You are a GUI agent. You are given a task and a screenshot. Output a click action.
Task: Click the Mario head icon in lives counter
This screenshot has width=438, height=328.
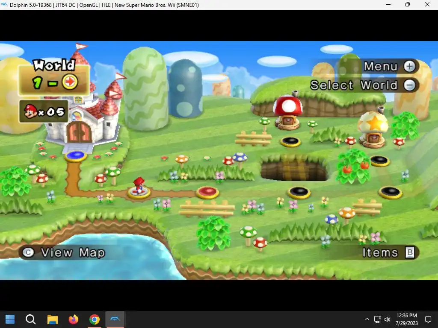pos(30,111)
